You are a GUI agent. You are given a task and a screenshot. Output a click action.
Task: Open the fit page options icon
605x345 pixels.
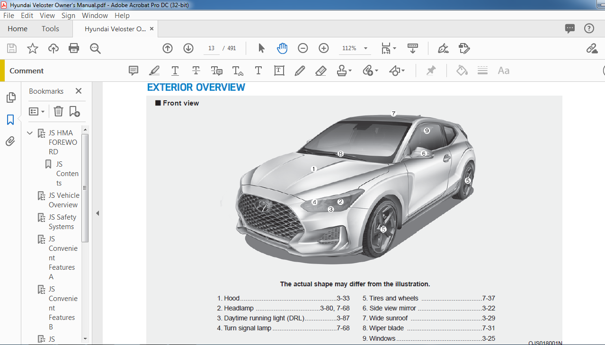tap(389, 48)
